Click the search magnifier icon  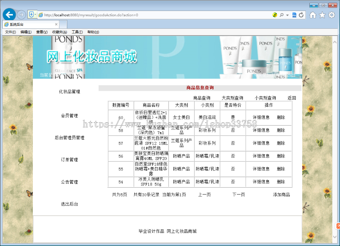282,15
